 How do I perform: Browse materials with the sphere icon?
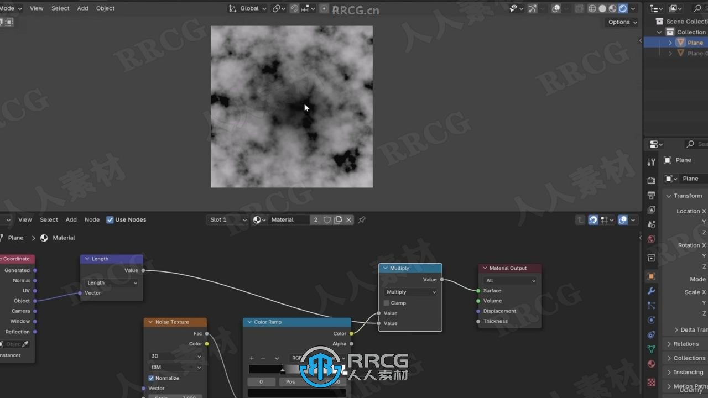[259, 219]
